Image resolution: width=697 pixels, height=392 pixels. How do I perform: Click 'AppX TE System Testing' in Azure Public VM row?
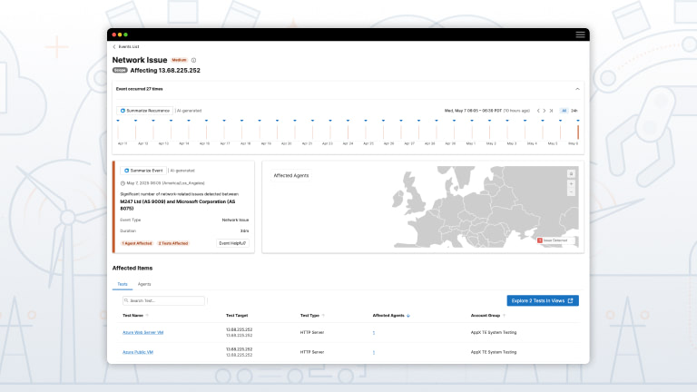(x=494, y=352)
